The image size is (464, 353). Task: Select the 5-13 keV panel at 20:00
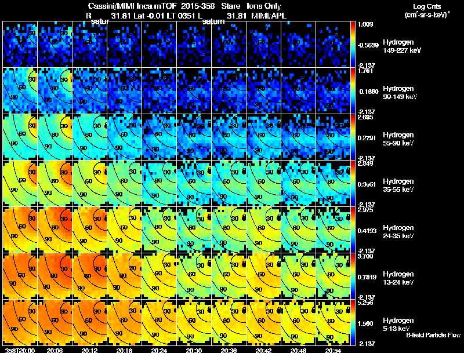20,323
